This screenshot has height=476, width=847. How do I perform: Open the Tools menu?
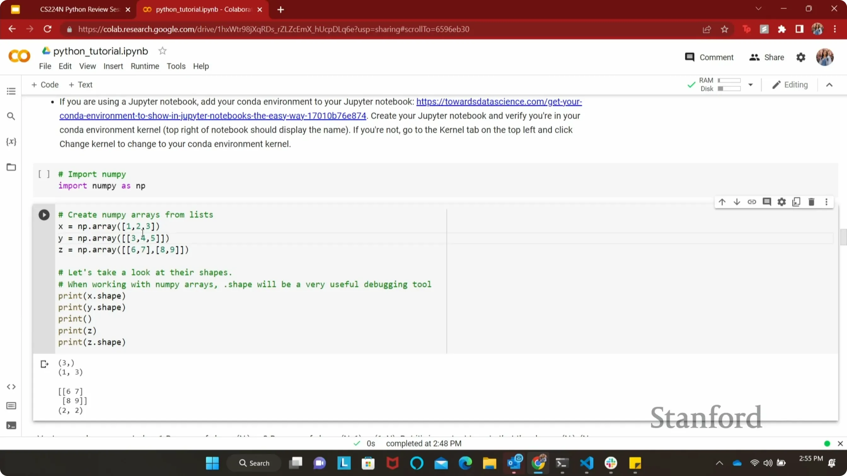176,66
